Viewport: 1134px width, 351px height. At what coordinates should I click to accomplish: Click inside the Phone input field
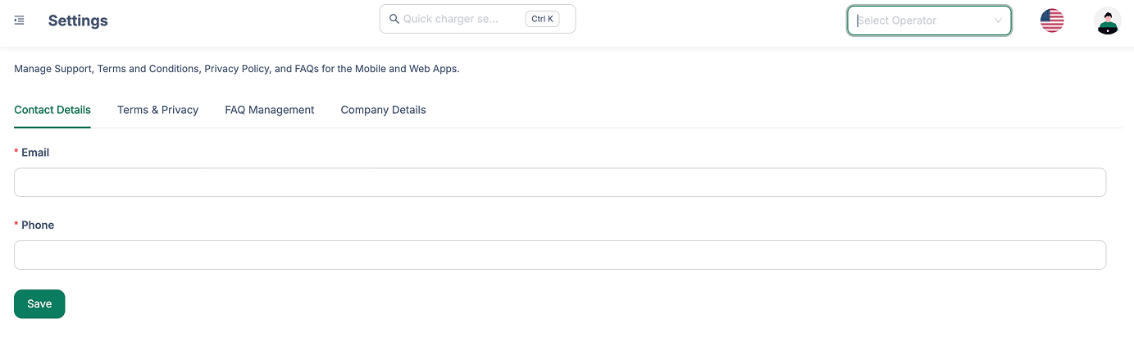click(559, 255)
